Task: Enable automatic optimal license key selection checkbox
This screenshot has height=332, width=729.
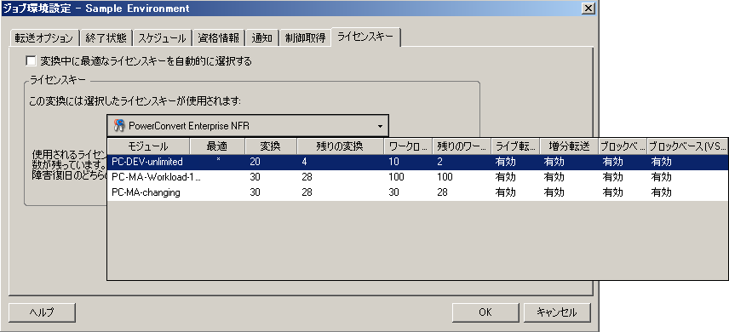Action: point(32,61)
